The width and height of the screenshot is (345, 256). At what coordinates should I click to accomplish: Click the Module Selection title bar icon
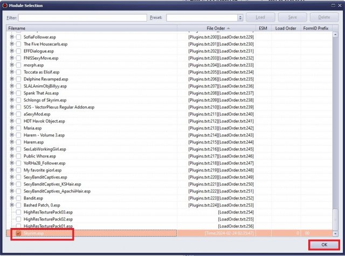click(4, 5)
